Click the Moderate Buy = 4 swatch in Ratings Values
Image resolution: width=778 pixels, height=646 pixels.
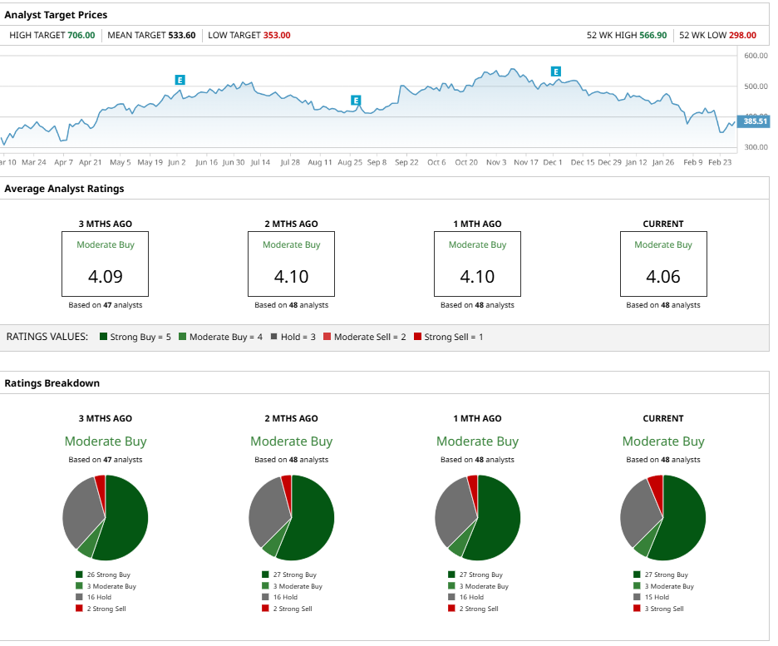[x=183, y=337]
